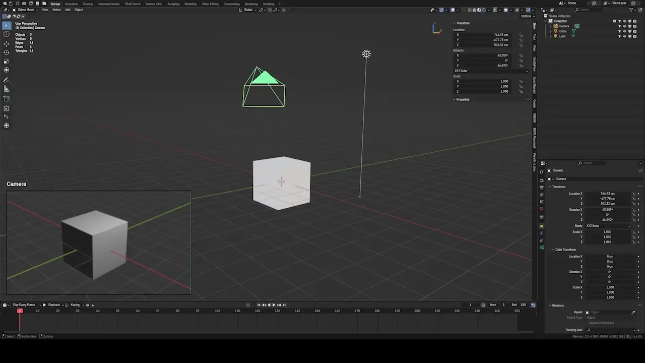Select the Move tool in the toolbar
Viewport: 645px width, 363px height.
pyautogui.click(x=7, y=44)
